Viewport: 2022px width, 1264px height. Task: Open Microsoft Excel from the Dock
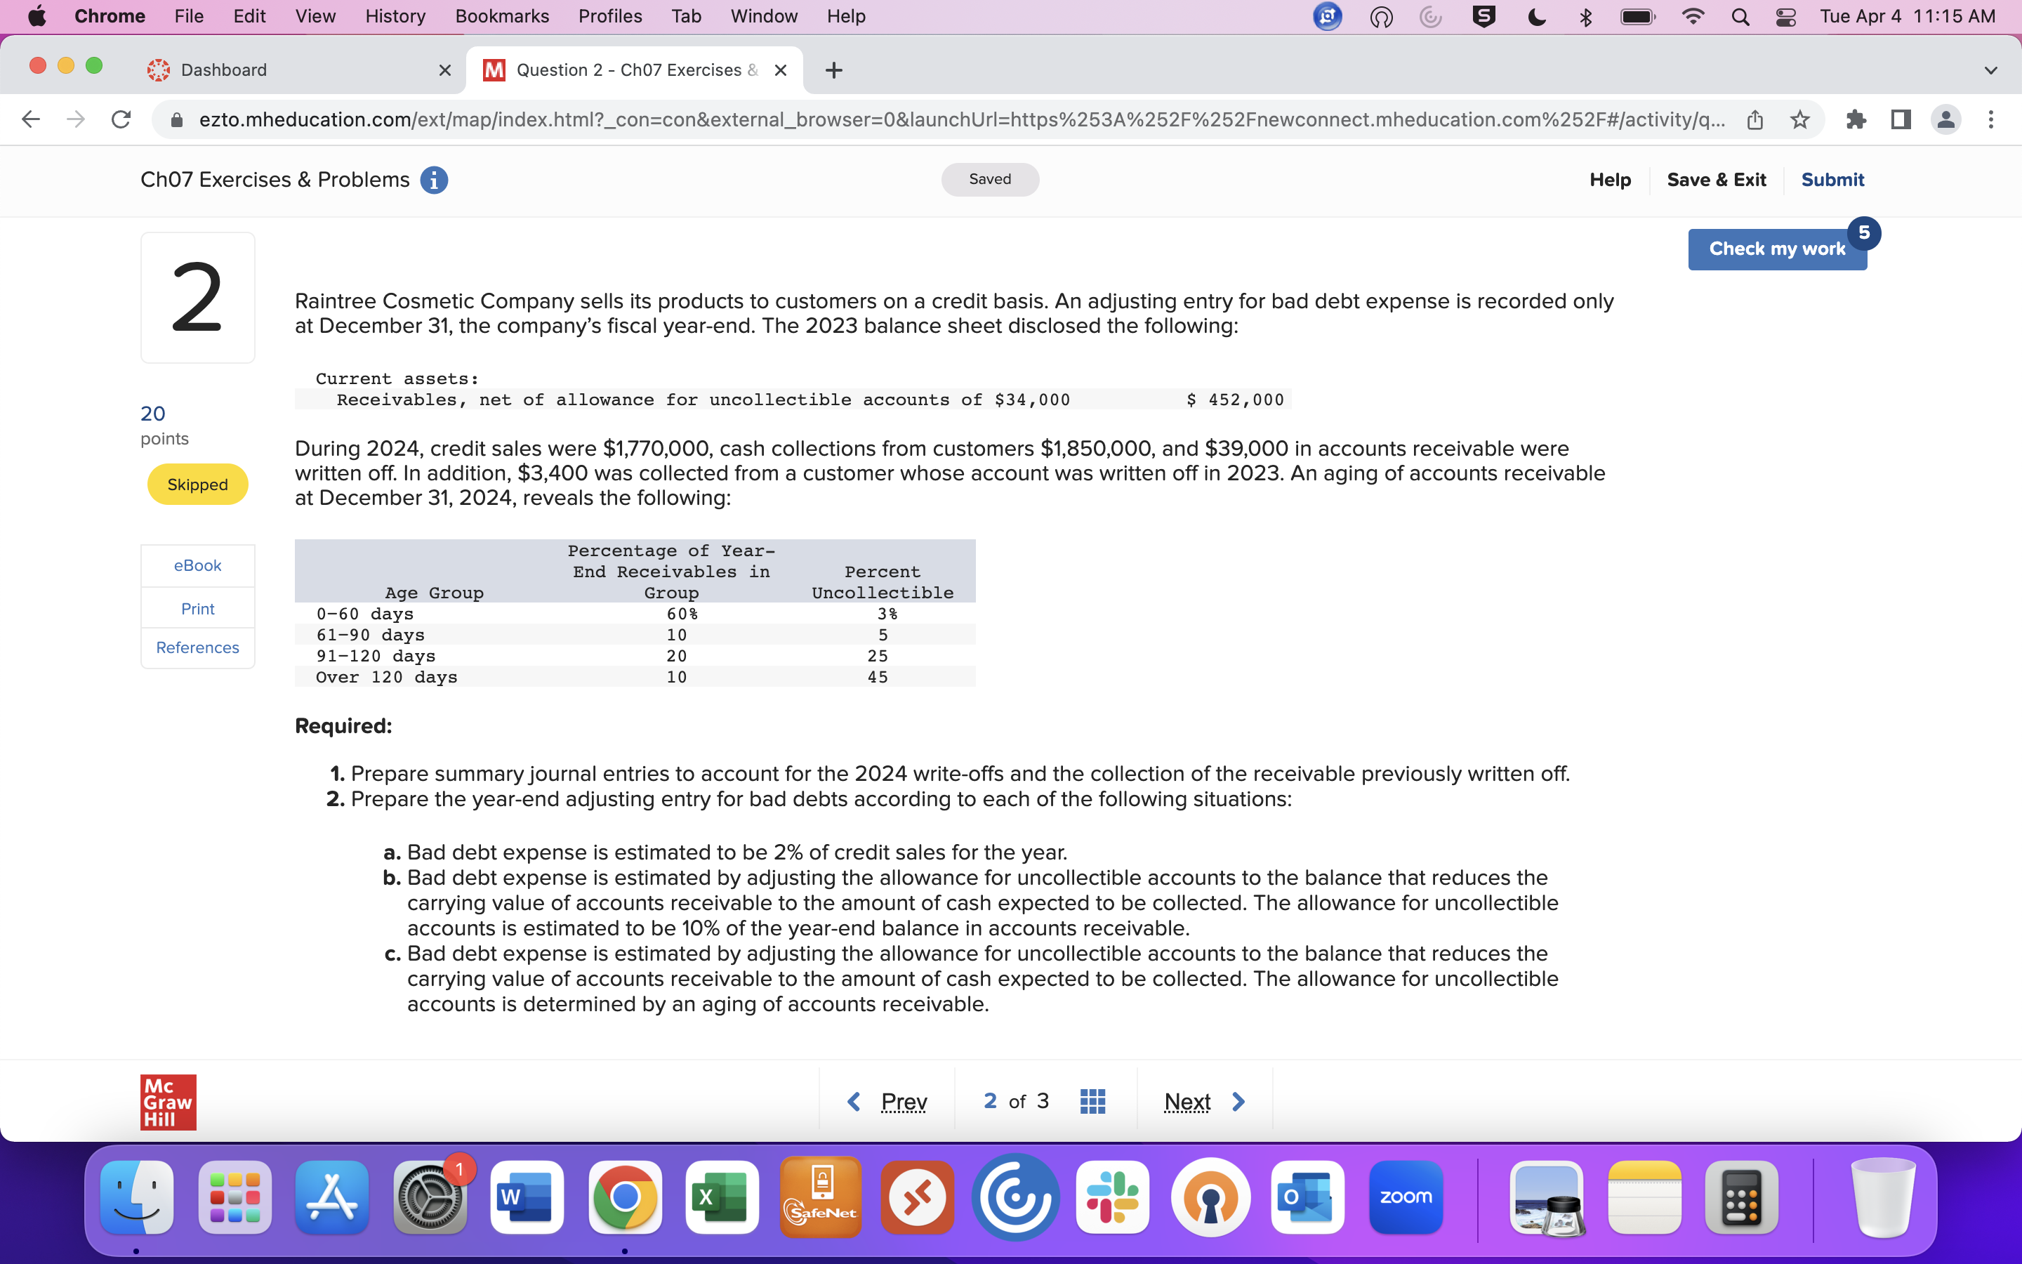point(722,1197)
